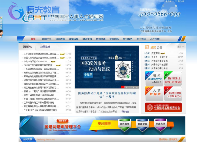Open news 第三期事业单位人事制度改革培训班
This screenshot has height=147, width=197.
click(x=41, y=106)
